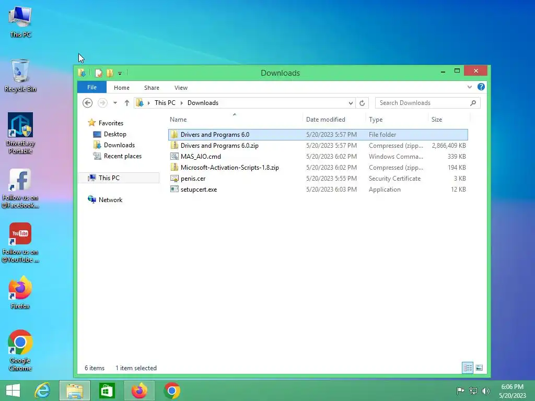535x401 pixels.
Task: Open Google Chrome from the taskbar
Action: pyautogui.click(x=171, y=391)
